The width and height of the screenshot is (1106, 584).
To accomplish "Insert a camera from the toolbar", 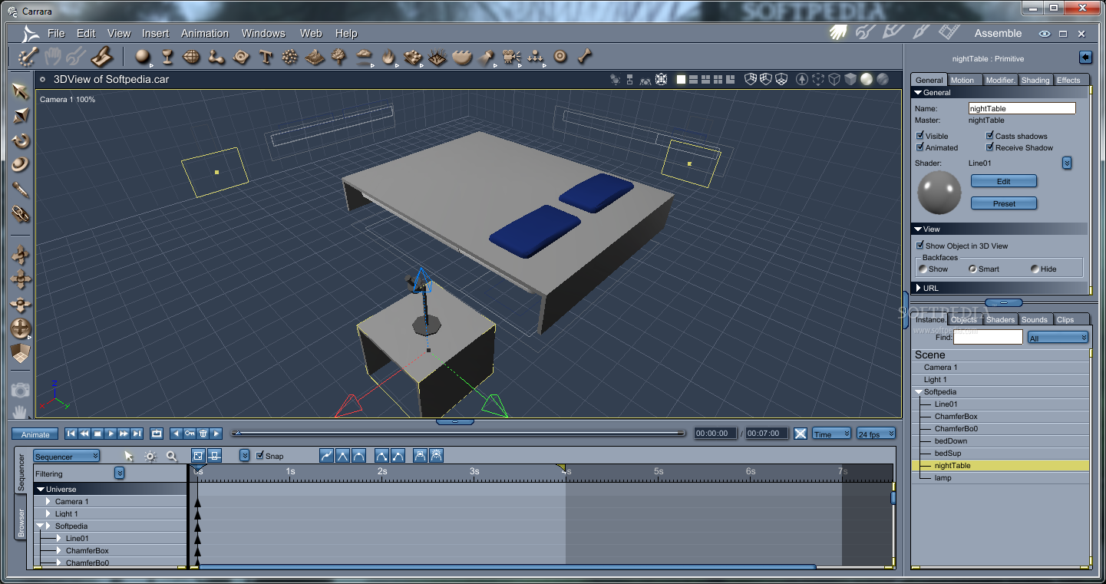I will [511, 56].
